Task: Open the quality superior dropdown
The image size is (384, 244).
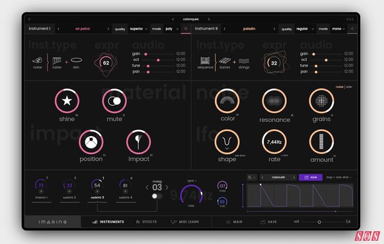Action: 138,29
